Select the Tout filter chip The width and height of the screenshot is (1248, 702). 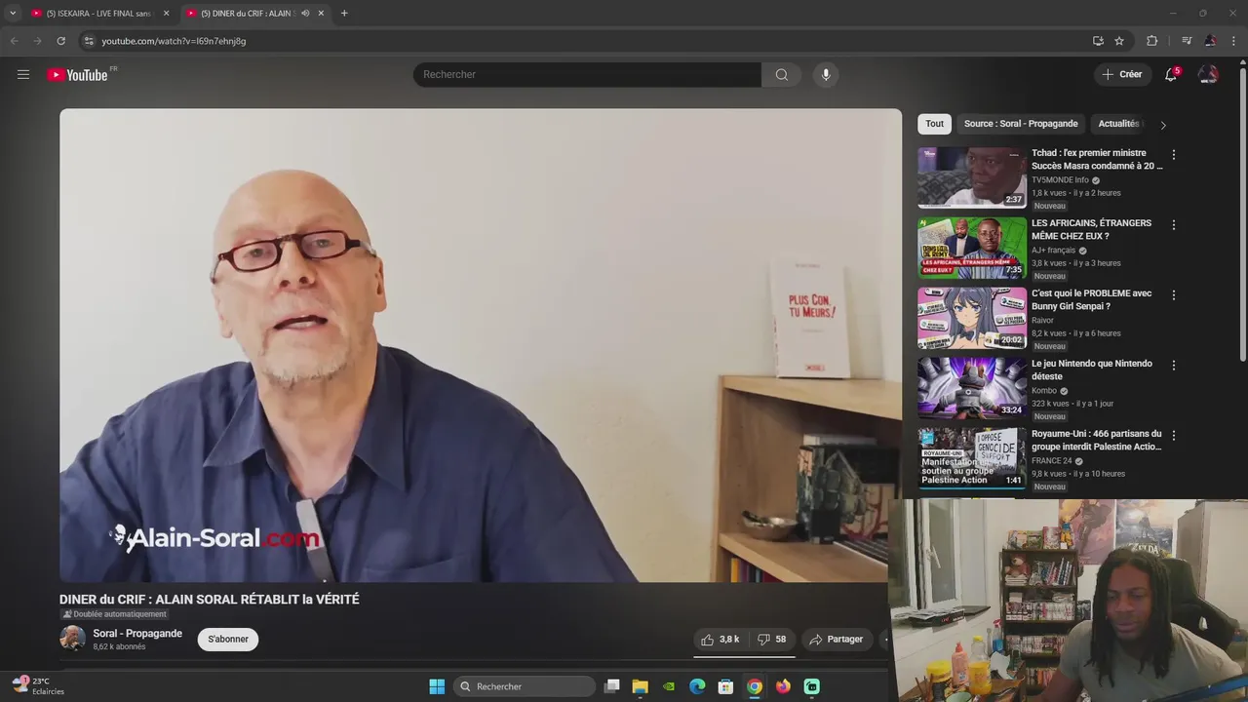pyautogui.click(x=934, y=124)
